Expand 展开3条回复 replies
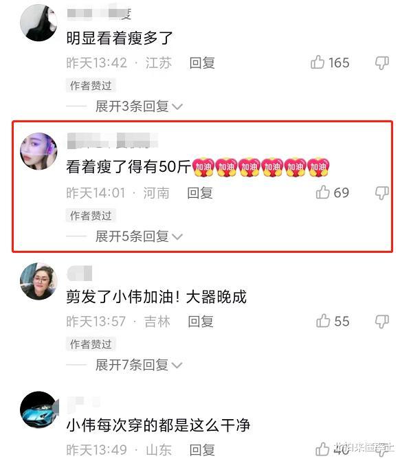The image size is (400, 459). [139, 106]
